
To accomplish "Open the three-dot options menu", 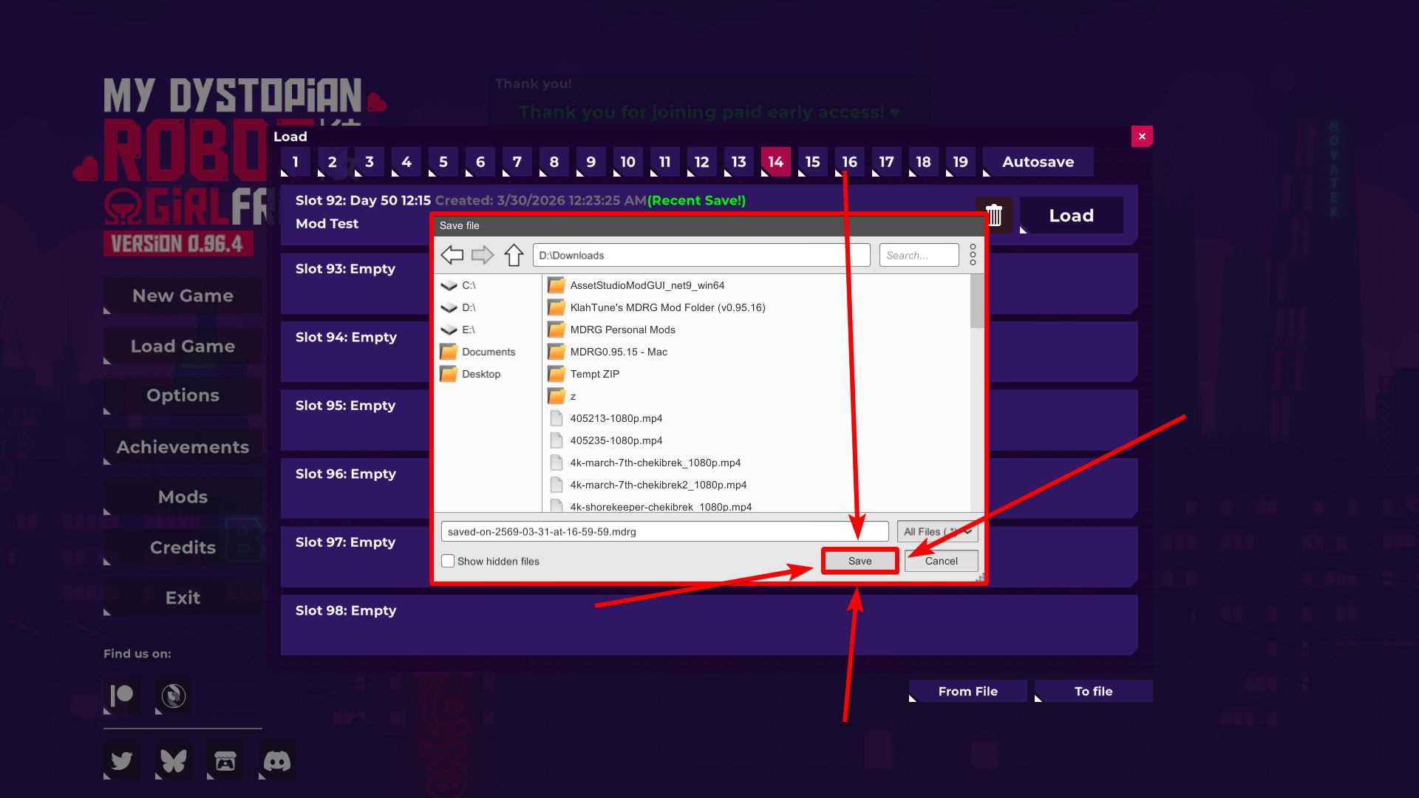I will (x=973, y=255).
